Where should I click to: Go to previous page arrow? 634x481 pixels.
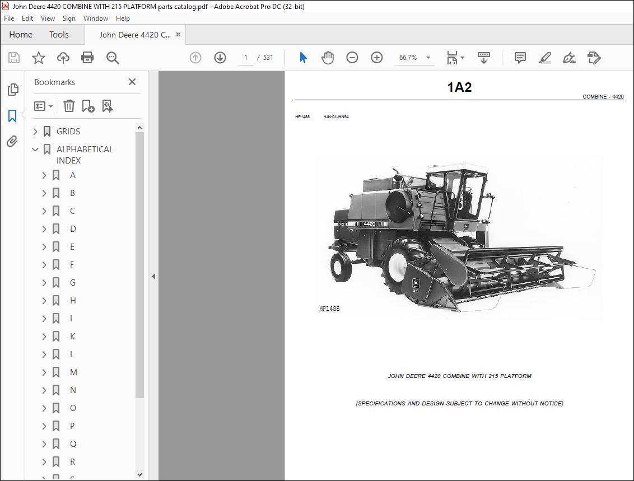(195, 58)
